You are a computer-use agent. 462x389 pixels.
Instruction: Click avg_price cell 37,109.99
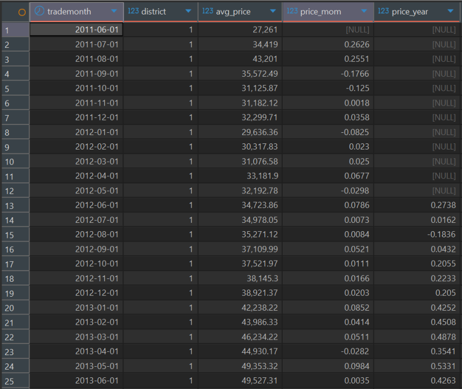pos(240,249)
